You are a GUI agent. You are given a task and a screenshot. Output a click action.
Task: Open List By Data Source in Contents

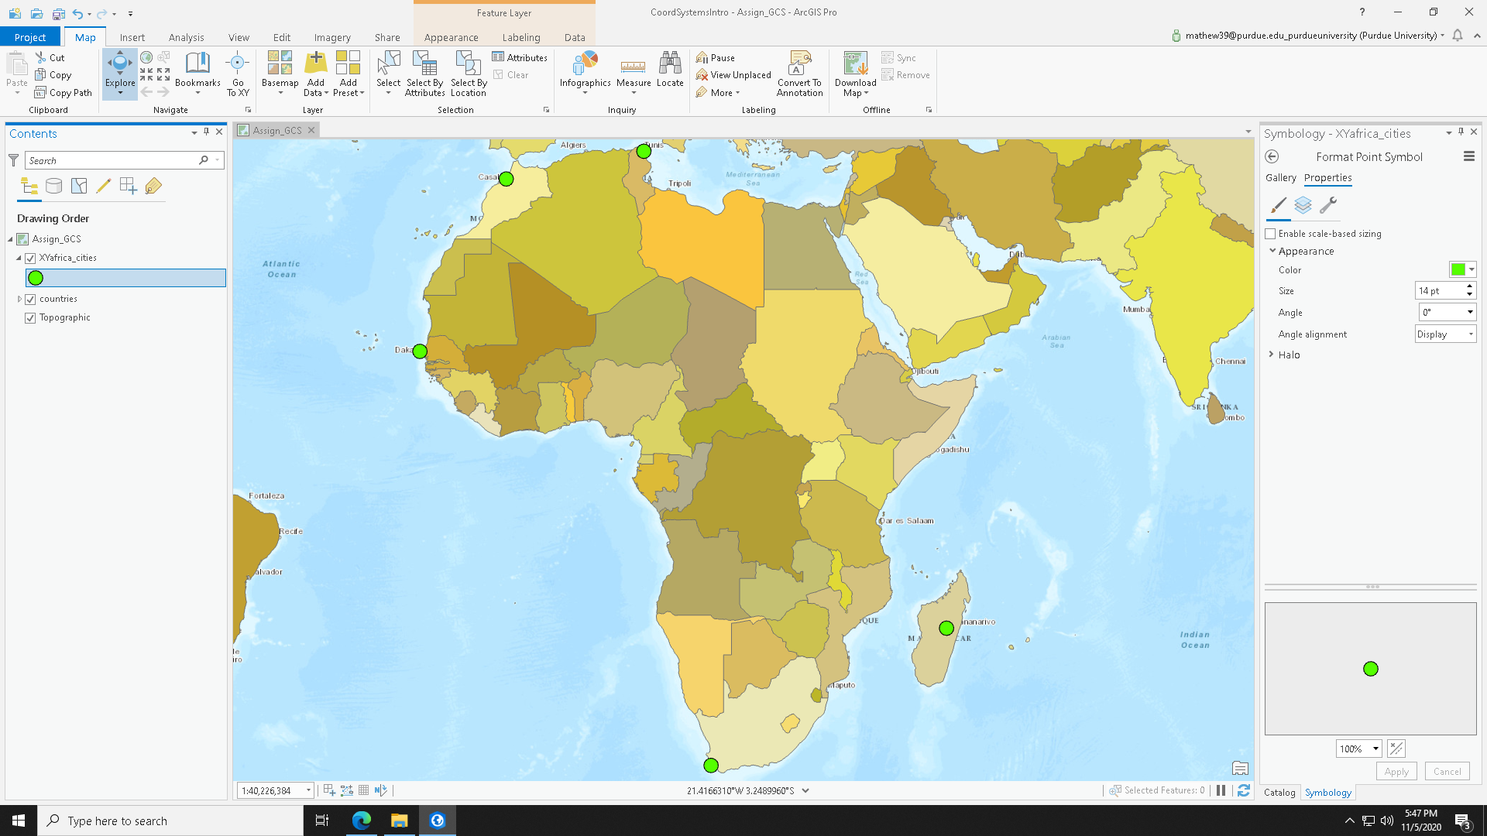(x=53, y=186)
